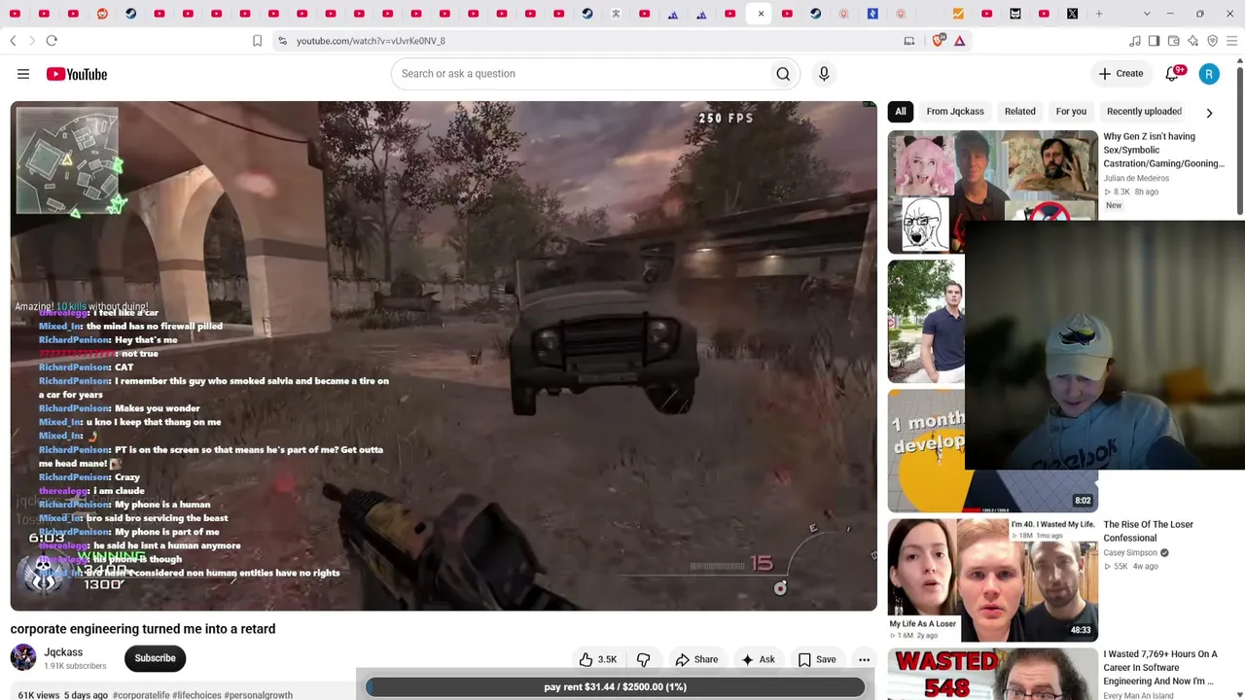This screenshot has height=700, width=1245.
Task: Select the Recently uploaded chip
Action: point(1144,112)
